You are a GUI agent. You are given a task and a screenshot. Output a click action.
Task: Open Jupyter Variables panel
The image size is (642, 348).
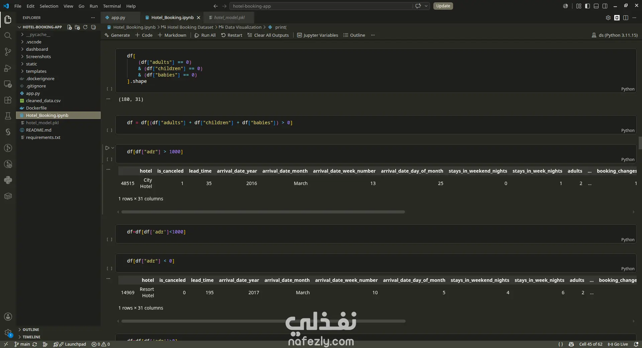tap(318, 35)
